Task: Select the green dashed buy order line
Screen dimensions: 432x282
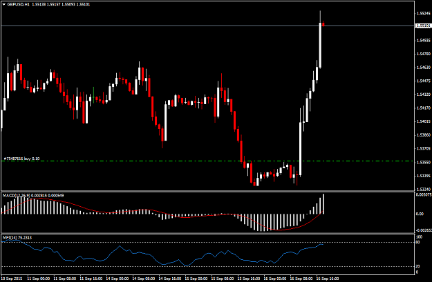Action: pos(207,161)
